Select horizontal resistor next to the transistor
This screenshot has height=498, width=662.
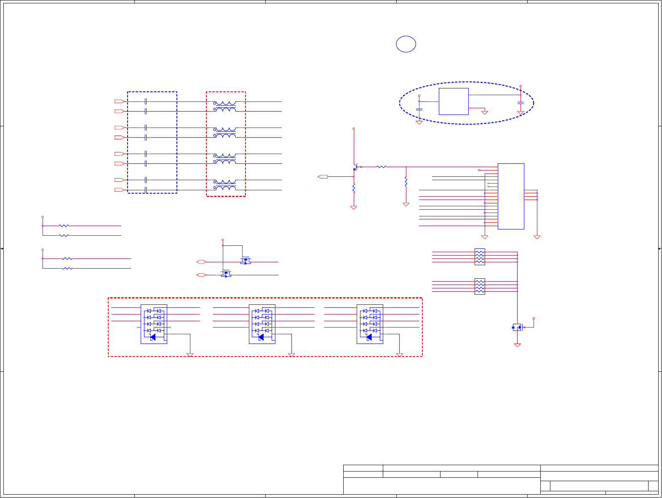click(382, 167)
